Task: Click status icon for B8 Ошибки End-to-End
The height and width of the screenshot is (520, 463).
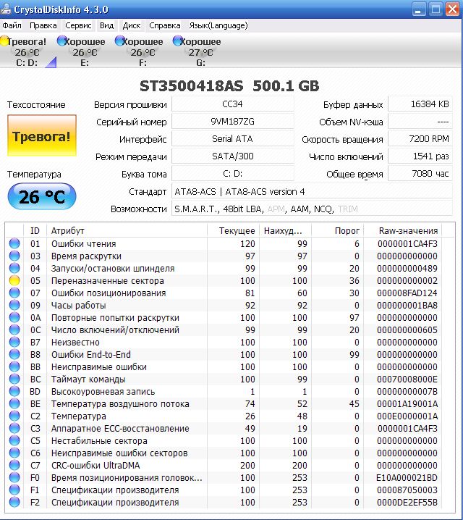Action: pos(14,354)
